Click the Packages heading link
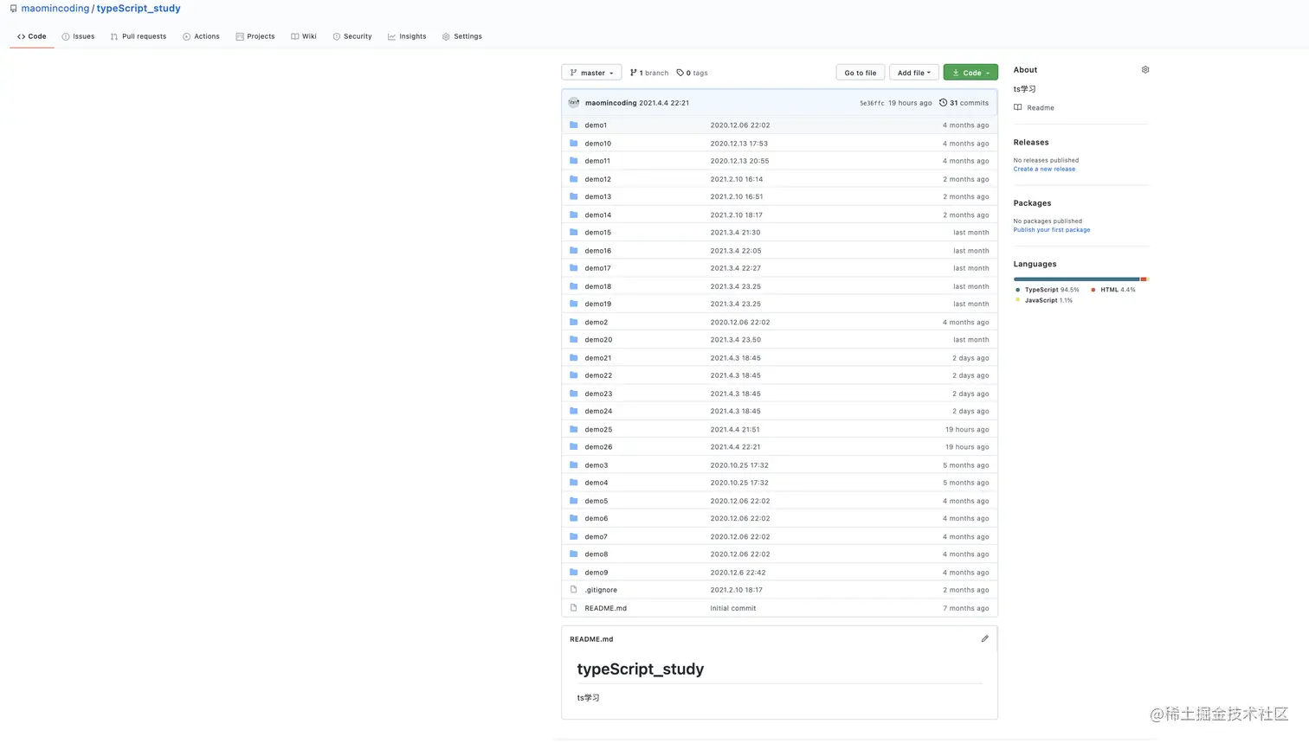The width and height of the screenshot is (1309, 743). click(x=1033, y=203)
